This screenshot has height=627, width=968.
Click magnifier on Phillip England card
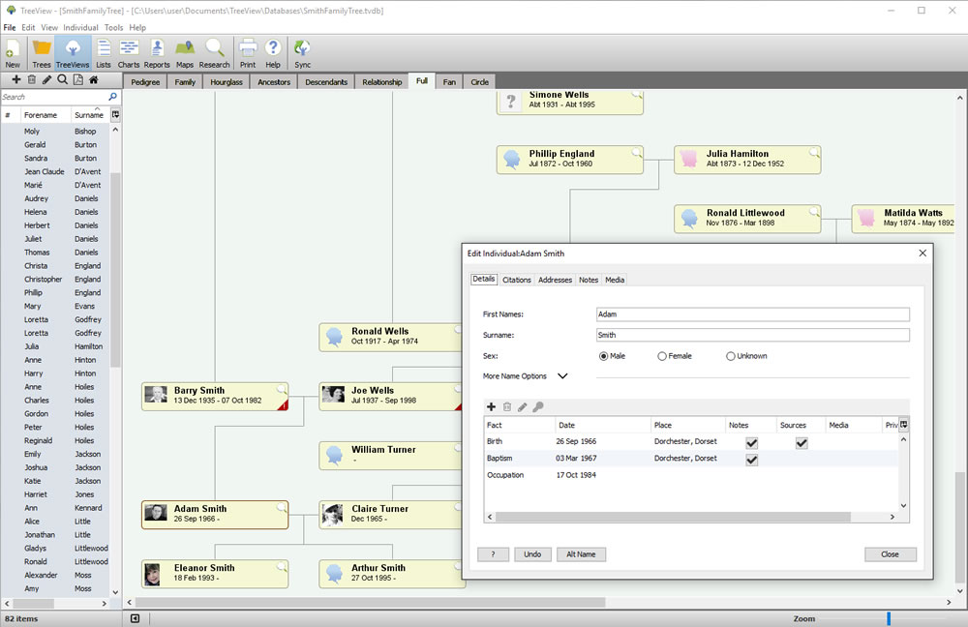[637, 153]
